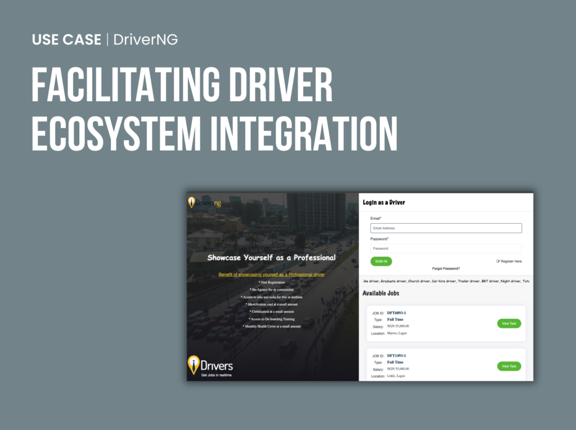Viewport: 576px width, 430px height.
Task: Click Car-hire driver in the ticker text
Action: 444,281
